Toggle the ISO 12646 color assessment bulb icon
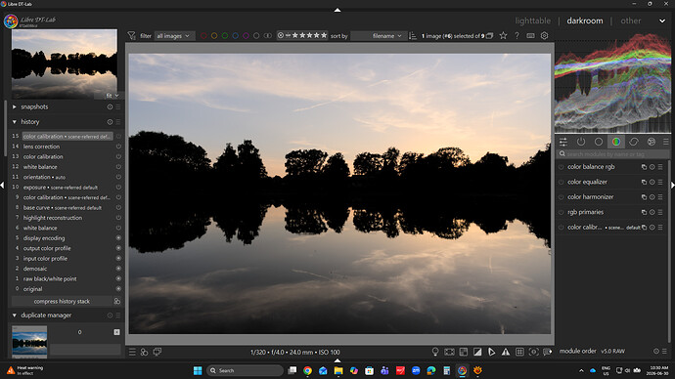Image resolution: width=675 pixels, height=379 pixels. (x=435, y=352)
